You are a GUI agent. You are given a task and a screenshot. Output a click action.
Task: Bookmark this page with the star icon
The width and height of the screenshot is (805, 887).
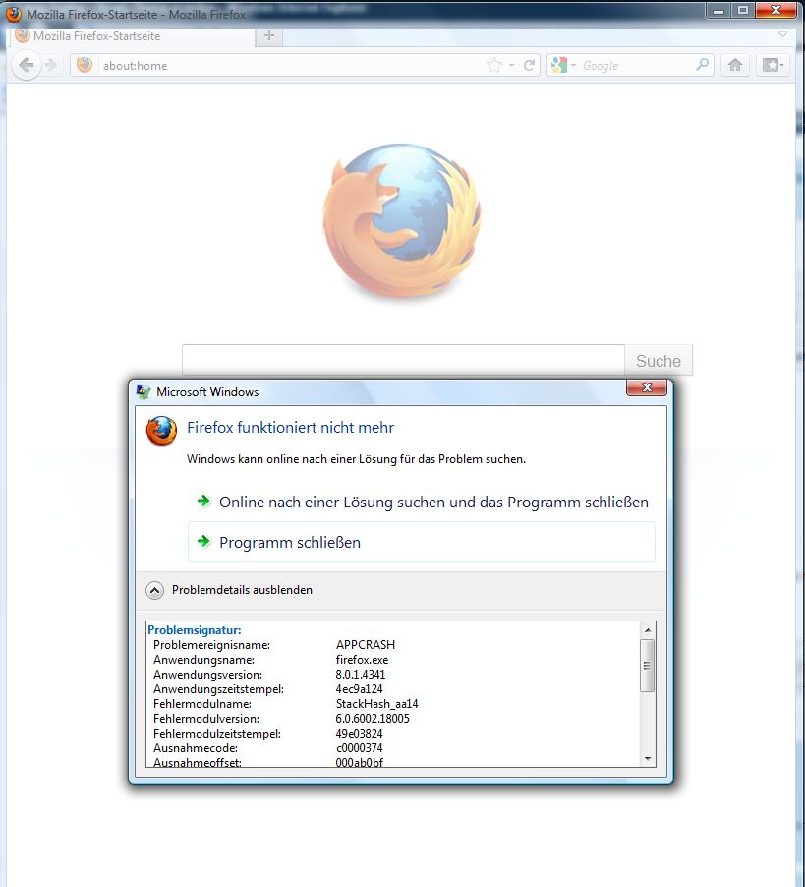click(493, 66)
